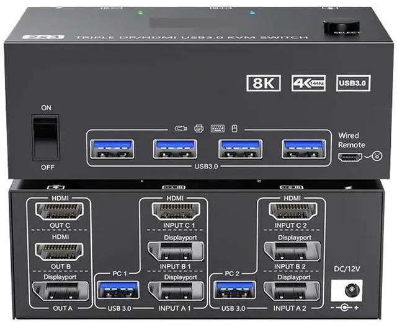Click the HDMI INPUT C 1 port
The image size is (397, 325).
pos(176,211)
